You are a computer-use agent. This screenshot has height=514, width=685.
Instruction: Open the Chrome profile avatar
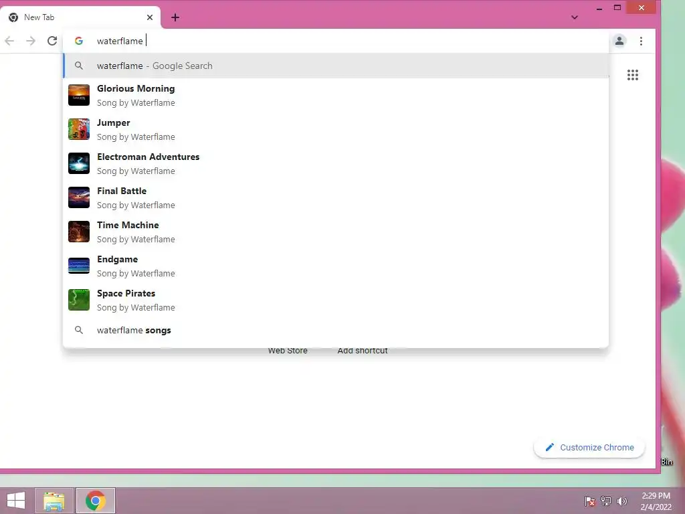[619, 41]
